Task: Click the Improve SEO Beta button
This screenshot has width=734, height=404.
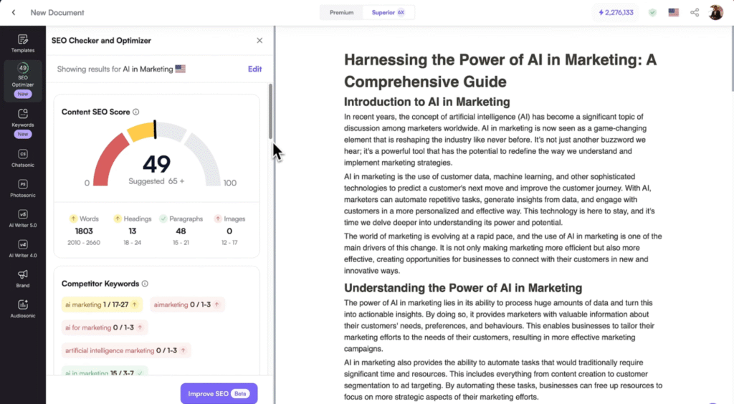Action: click(x=219, y=394)
